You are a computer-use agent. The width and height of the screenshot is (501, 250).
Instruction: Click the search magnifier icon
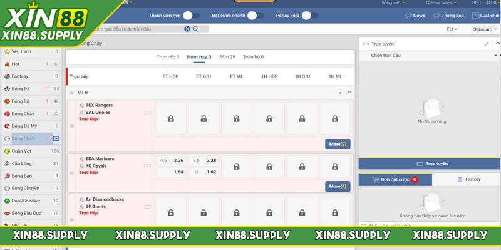click(x=195, y=29)
